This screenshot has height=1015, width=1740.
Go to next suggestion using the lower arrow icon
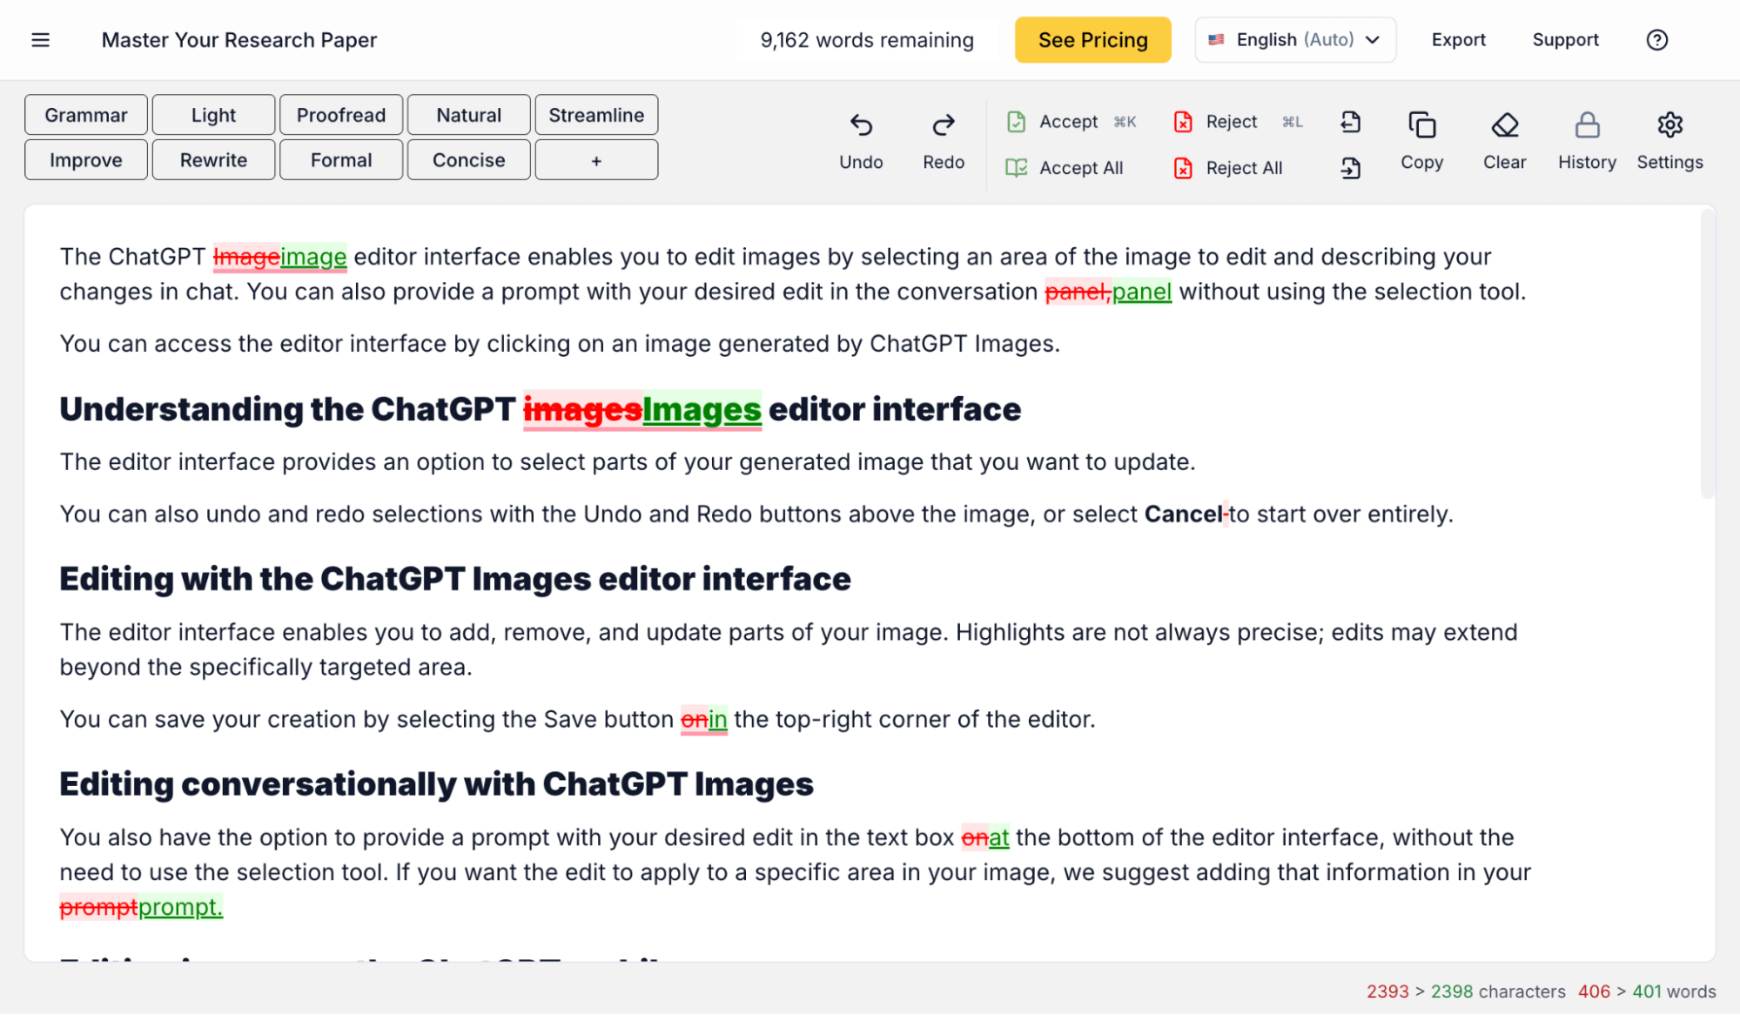coord(1350,168)
